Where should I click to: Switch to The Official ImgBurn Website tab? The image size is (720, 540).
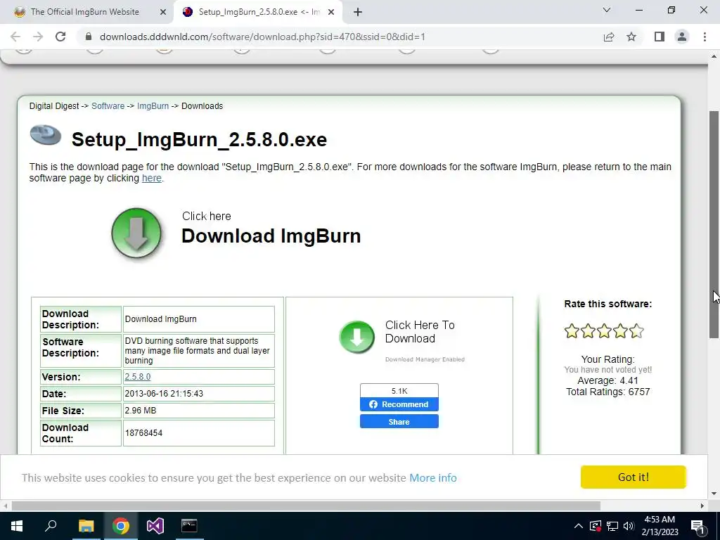click(x=85, y=12)
